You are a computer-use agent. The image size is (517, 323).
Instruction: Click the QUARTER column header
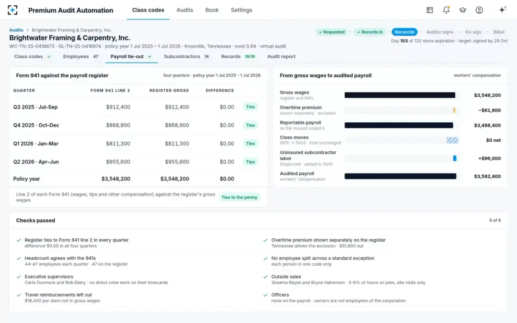pyautogui.click(x=24, y=90)
